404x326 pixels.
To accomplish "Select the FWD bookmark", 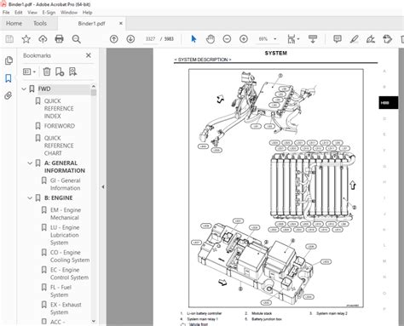I will click(x=44, y=89).
